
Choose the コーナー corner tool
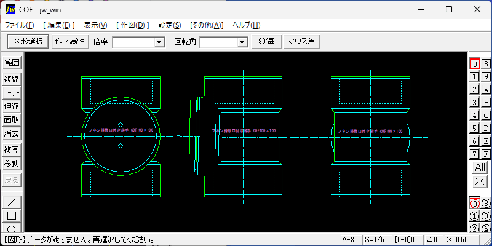coord(12,93)
